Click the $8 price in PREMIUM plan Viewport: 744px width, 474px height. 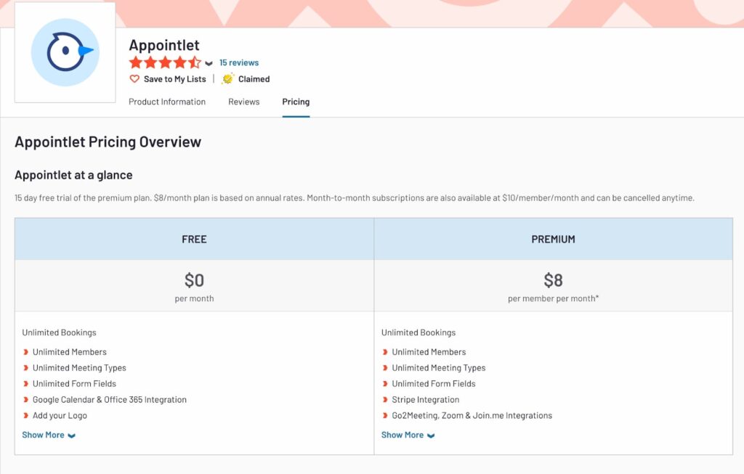click(x=553, y=280)
